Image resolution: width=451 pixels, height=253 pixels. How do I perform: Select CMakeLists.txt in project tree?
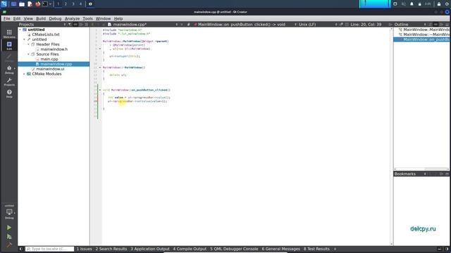click(46, 34)
